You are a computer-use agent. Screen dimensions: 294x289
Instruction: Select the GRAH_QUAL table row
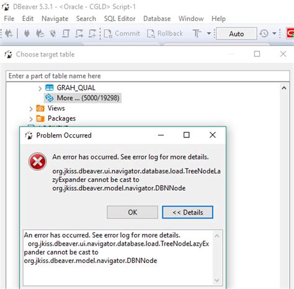76,88
